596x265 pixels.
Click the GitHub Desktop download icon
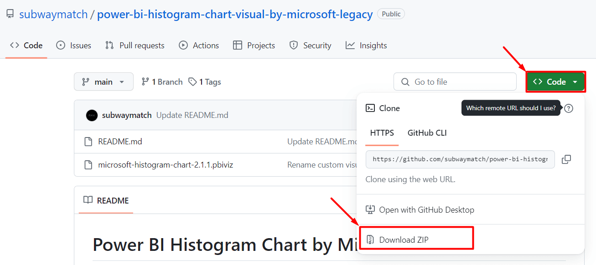[x=370, y=210]
